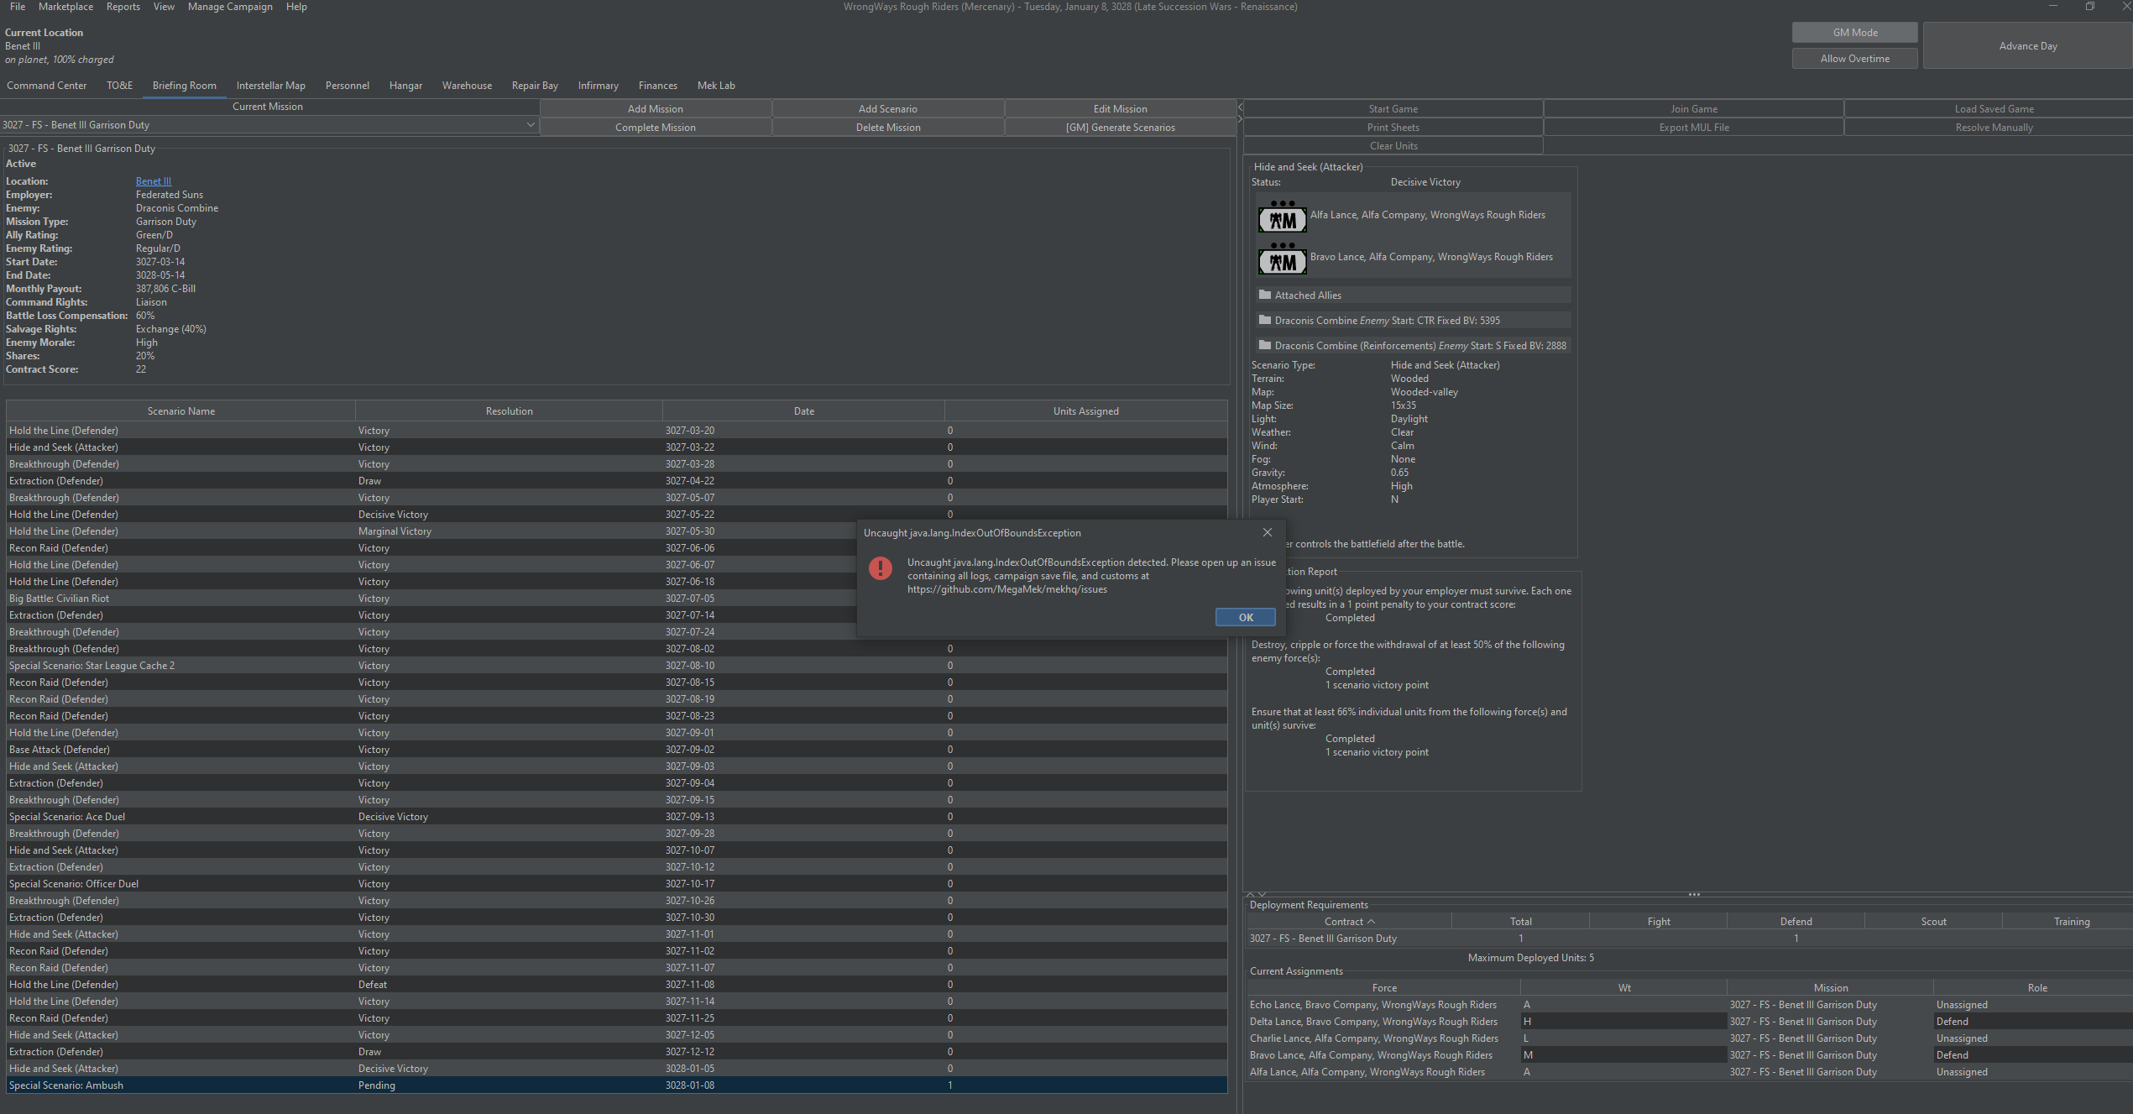
Task: Expand the right side panel chevron
Action: [1240, 118]
